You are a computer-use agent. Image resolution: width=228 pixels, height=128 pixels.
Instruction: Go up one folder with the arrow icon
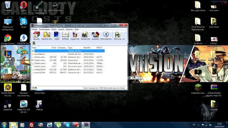coord(34,43)
